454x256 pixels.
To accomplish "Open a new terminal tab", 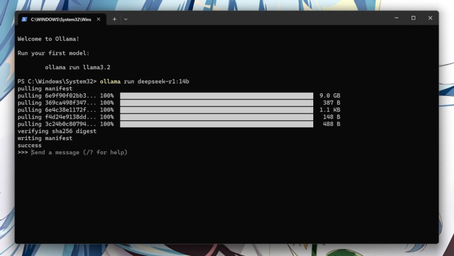I will [x=114, y=20].
